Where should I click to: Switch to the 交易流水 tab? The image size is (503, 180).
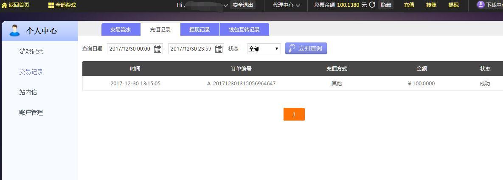pyautogui.click(x=121, y=30)
